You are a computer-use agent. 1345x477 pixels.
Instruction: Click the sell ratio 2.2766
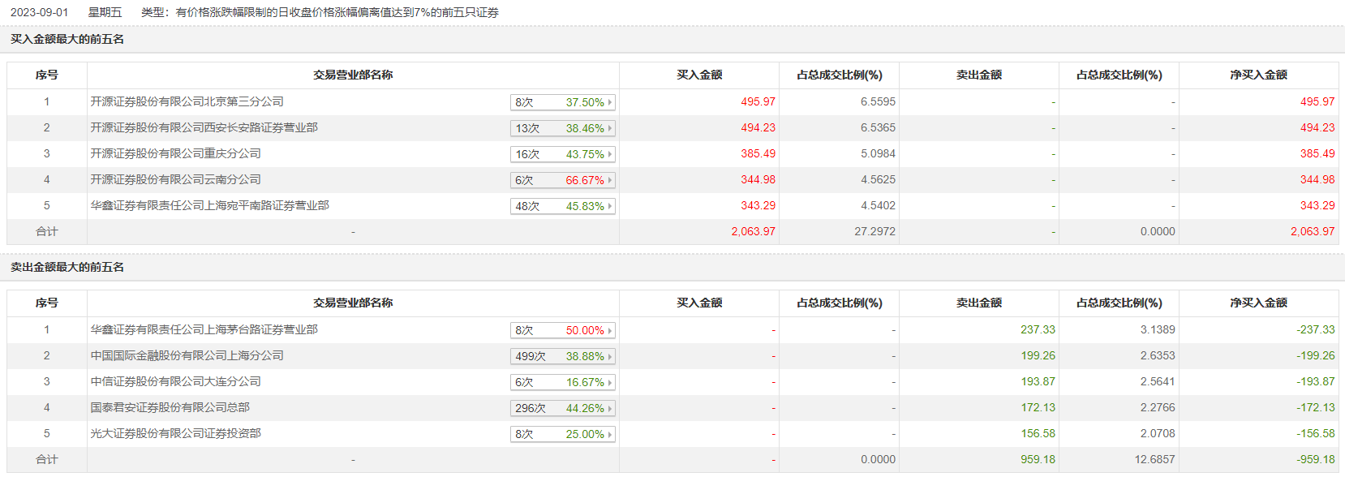tap(1158, 407)
